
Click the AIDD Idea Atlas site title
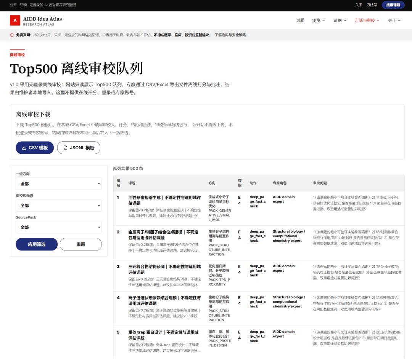click(43, 19)
